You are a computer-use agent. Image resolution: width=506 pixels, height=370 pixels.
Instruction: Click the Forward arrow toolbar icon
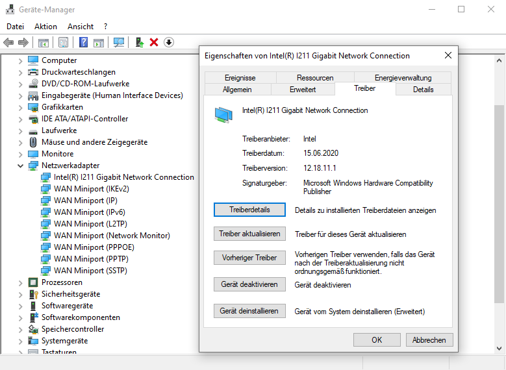coord(23,42)
